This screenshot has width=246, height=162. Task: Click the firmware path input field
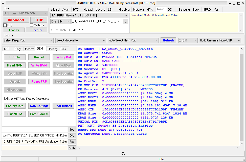tap(97, 21)
